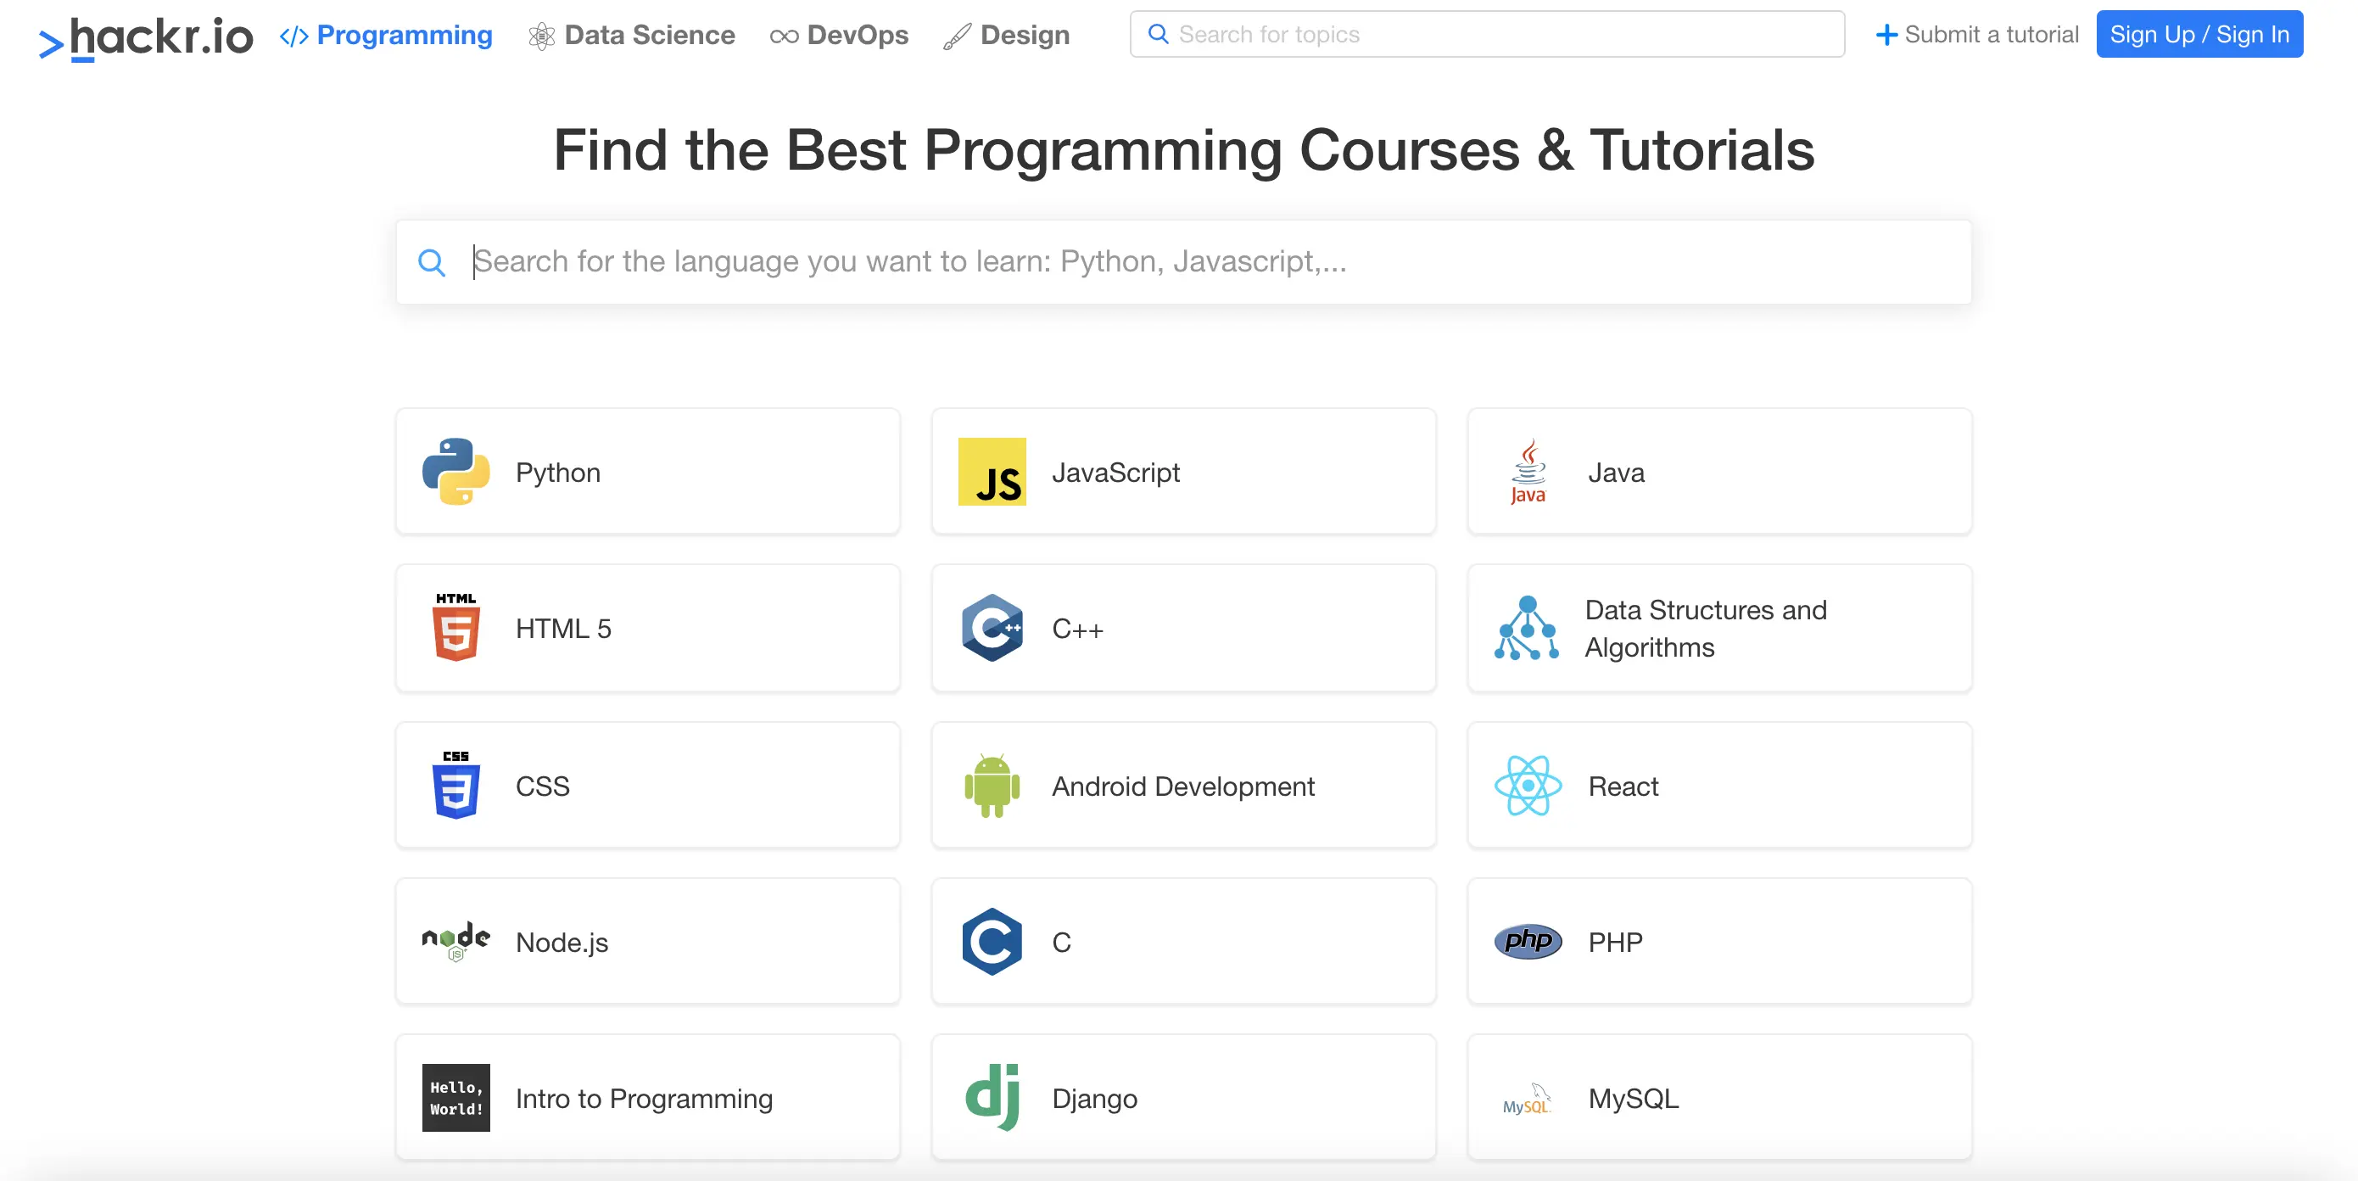This screenshot has width=2358, height=1181.
Task: Focus the language search field
Action: point(1183,262)
